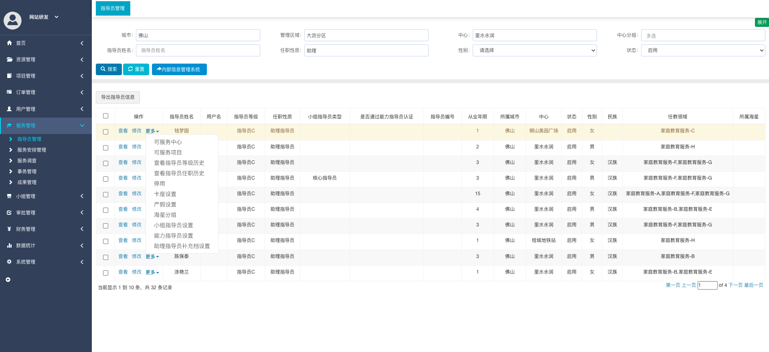The width and height of the screenshot is (769, 352).
Task: Collapse the 服务管理 menu chevron
Action: coord(82,125)
